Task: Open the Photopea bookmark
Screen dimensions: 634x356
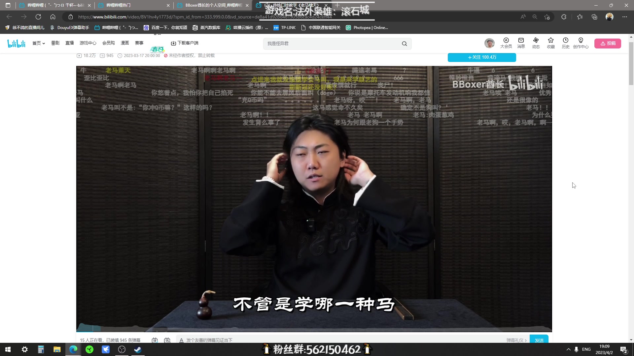Action: point(367,28)
